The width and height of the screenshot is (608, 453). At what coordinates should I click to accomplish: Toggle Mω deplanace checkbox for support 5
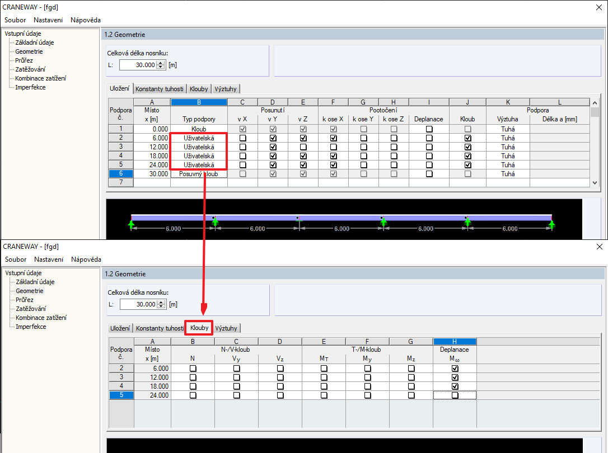455,395
